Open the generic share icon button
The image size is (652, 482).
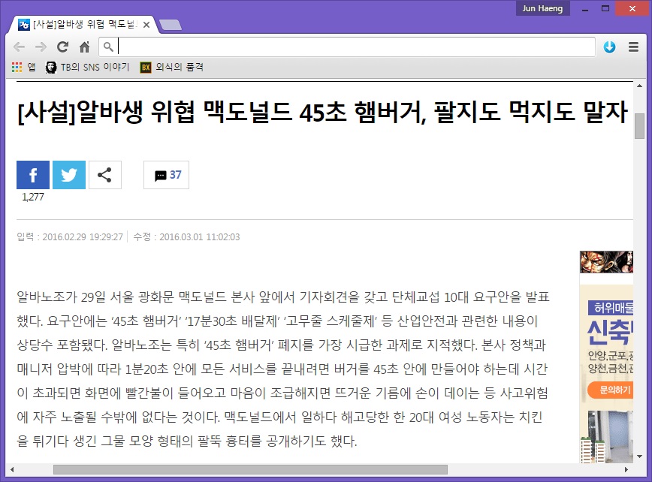(105, 175)
